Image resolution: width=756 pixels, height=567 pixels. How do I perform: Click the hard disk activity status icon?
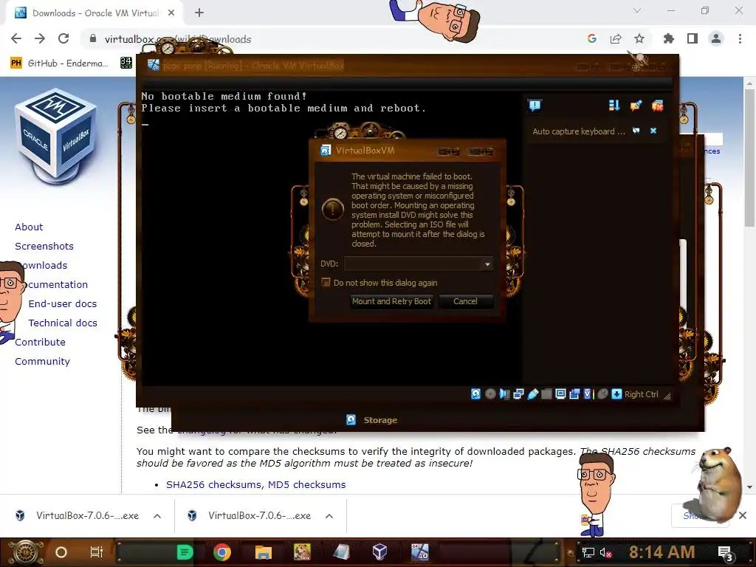pos(476,394)
